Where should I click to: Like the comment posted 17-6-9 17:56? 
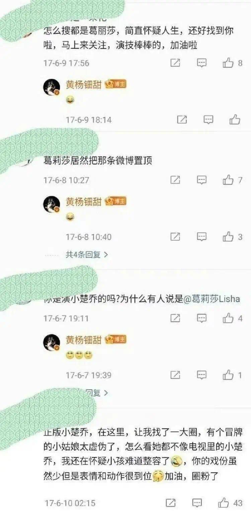coord(228,63)
